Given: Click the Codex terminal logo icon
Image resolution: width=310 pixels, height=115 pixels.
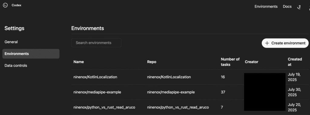Looking at the screenshot, I should click(5, 5).
